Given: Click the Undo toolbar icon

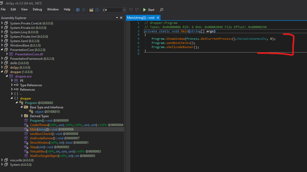Looking at the screenshot, I should [x=131, y=10].
